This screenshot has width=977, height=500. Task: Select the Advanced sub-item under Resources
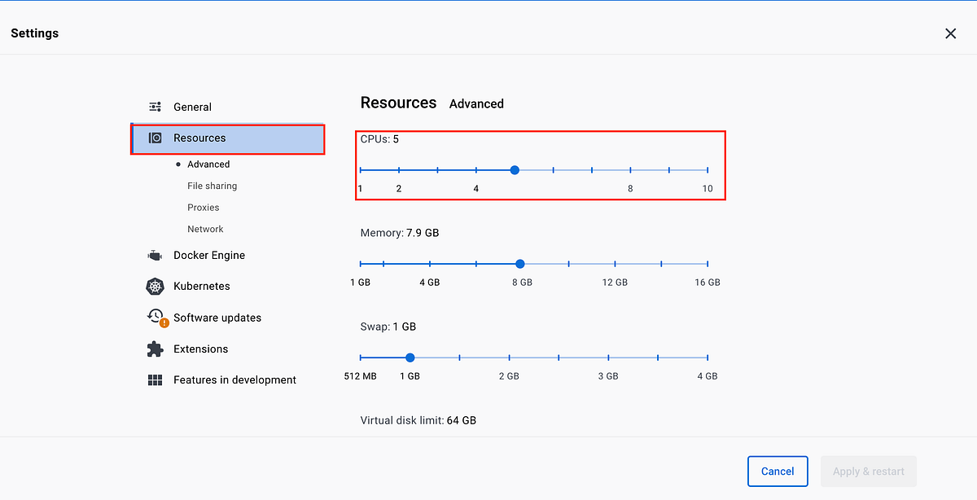tap(208, 164)
